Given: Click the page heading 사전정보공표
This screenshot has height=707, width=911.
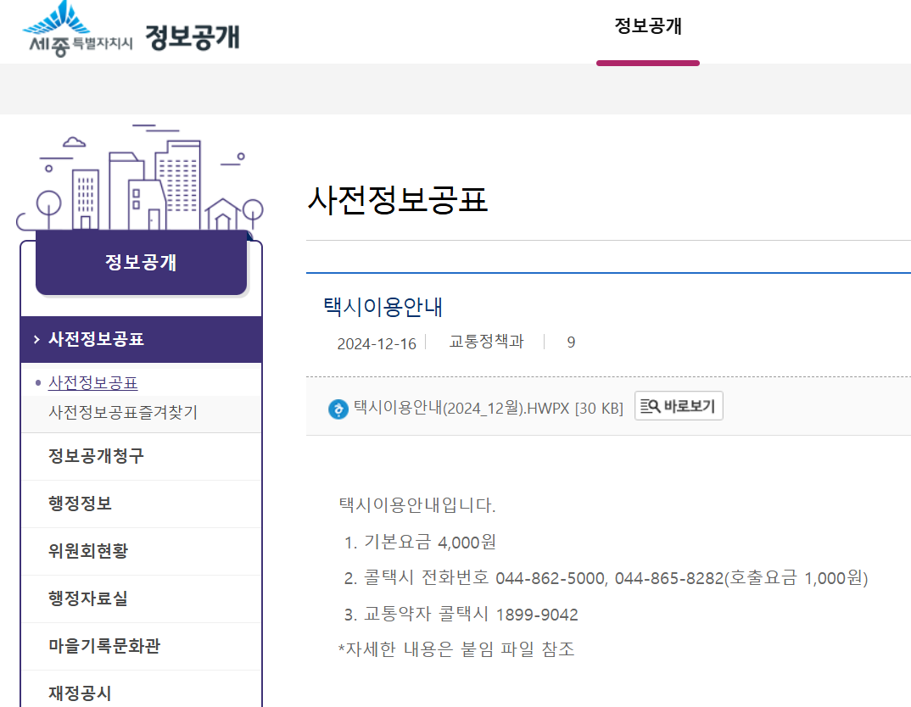Looking at the screenshot, I should pos(398,200).
